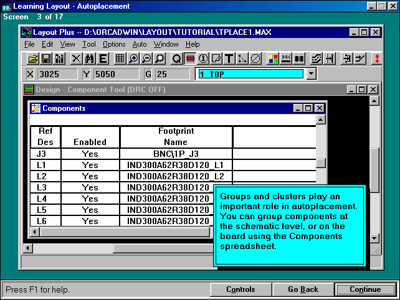Click the Controls button in tutorial bar

(x=240, y=289)
